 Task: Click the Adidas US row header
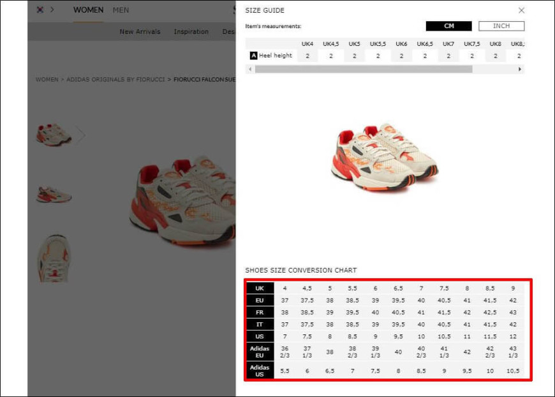click(x=260, y=371)
